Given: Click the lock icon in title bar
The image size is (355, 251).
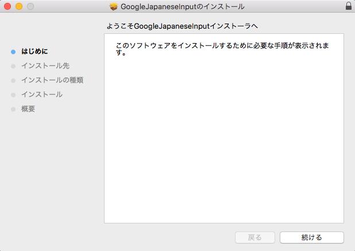Looking at the screenshot, I should [348, 6].
